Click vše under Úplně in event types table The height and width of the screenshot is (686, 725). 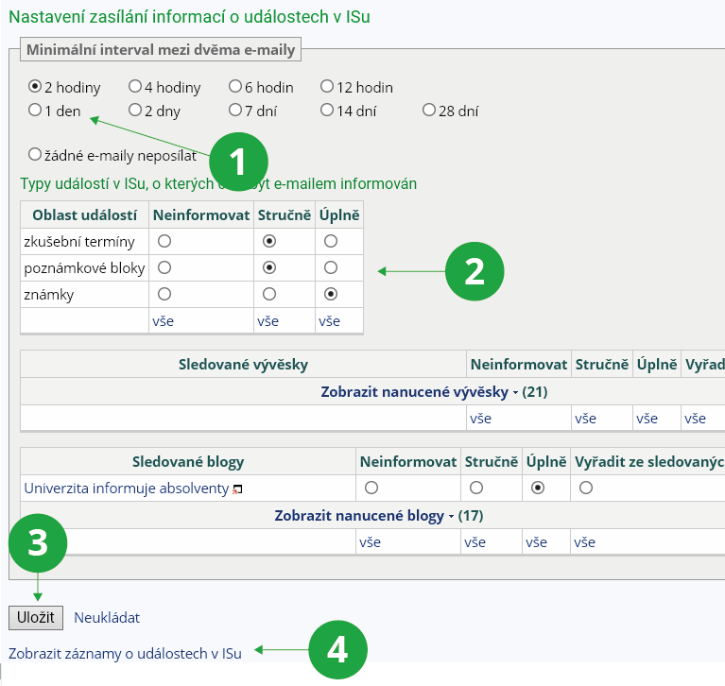[x=329, y=321]
